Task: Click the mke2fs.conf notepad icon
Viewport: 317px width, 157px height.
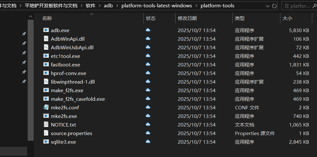Action: click(x=46, y=107)
